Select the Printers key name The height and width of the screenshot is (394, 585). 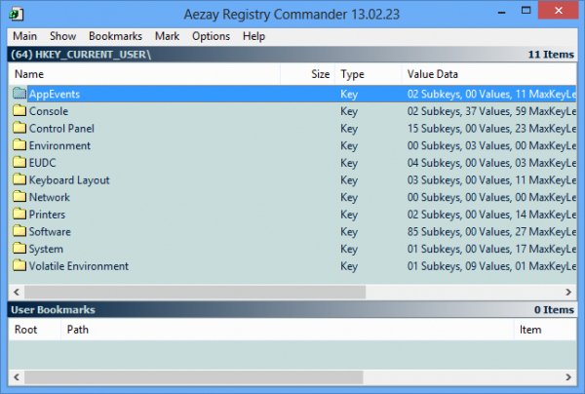48,215
